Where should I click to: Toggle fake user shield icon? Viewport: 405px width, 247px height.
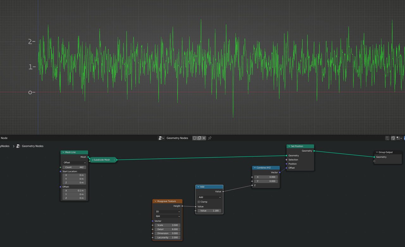coord(195,138)
